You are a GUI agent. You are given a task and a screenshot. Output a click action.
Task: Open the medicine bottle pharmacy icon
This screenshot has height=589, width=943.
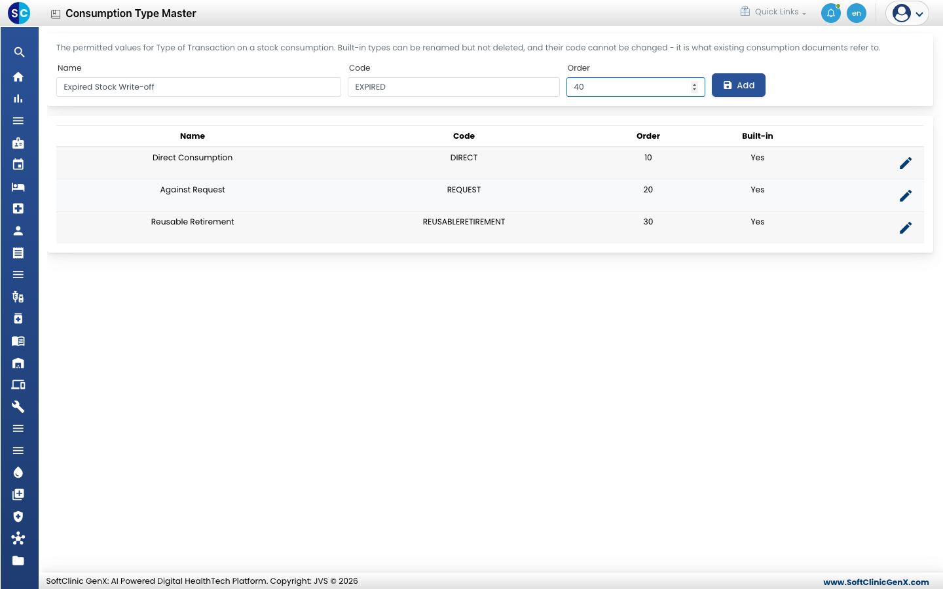click(x=18, y=319)
